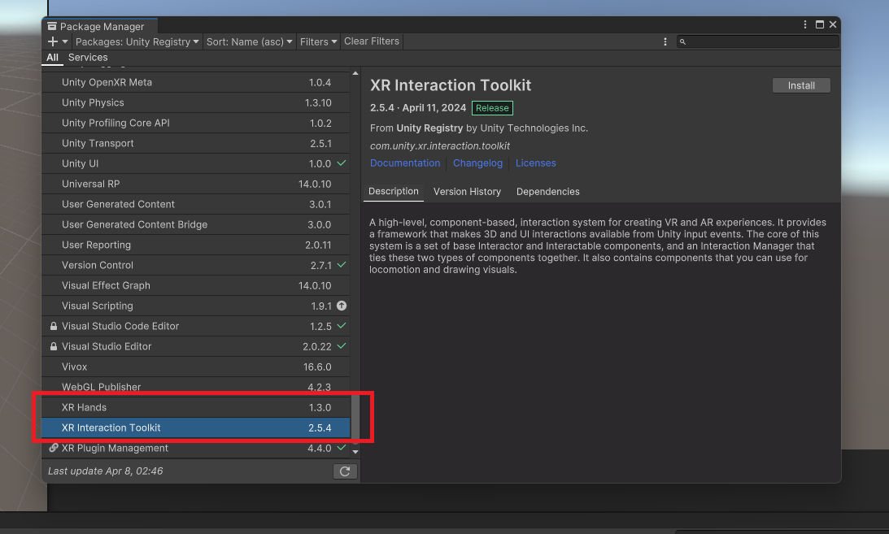Select WebGL Publisher package
The image size is (889, 534).
pyautogui.click(x=195, y=387)
